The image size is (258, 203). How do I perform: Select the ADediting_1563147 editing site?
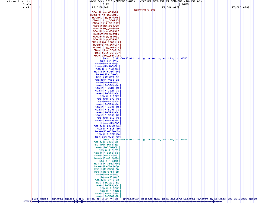pyautogui.click(x=105, y=42)
